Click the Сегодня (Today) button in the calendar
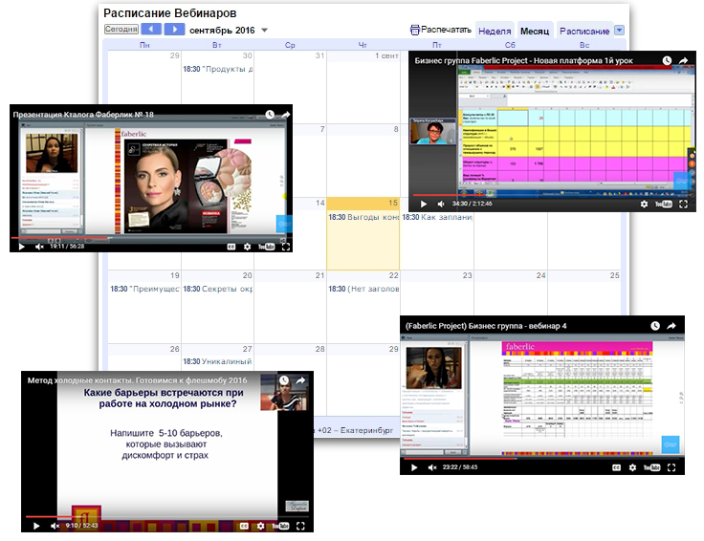Viewport: 704px width, 541px height. [x=121, y=30]
